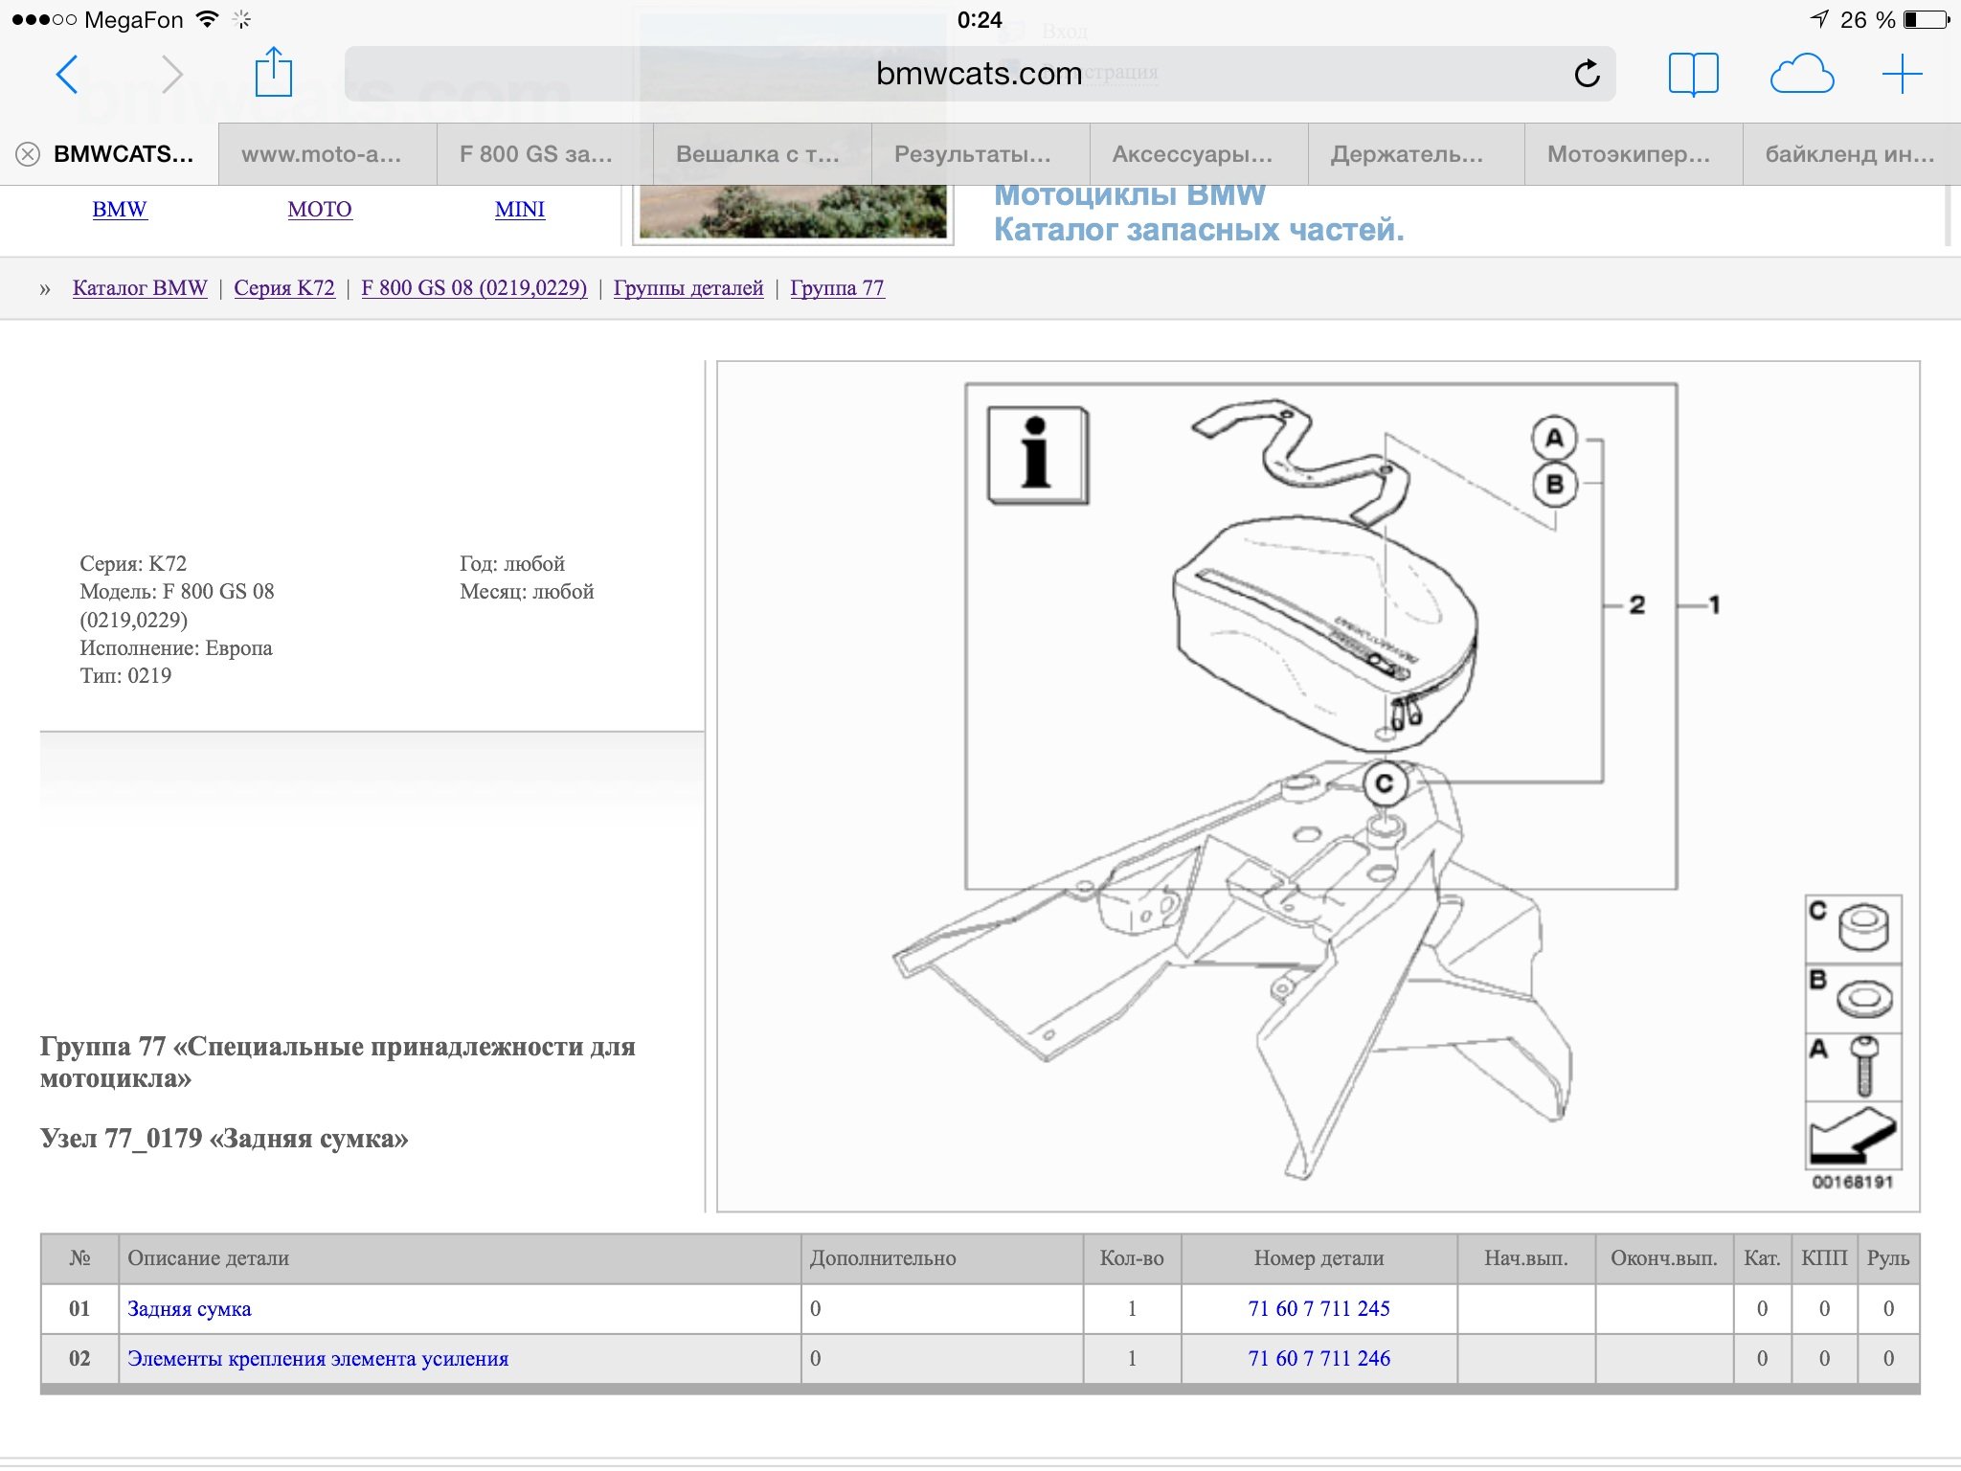1961x1471 pixels.
Task: Open the MINI catalog link
Action: pos(520,209)
